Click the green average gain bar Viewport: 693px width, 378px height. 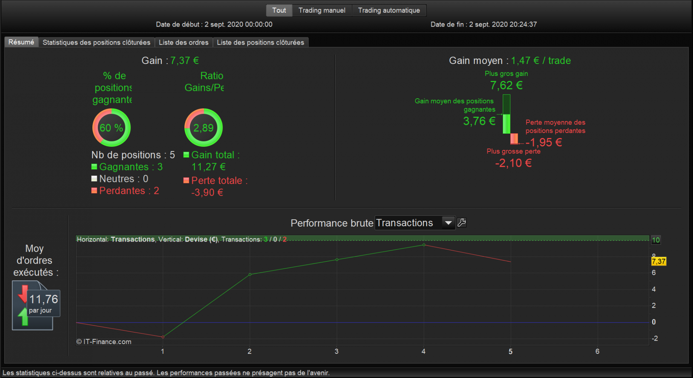coord(507,124)
